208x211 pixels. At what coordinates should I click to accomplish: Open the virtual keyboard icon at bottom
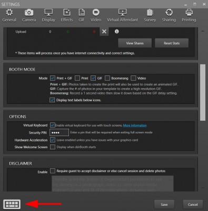[12, 205]
